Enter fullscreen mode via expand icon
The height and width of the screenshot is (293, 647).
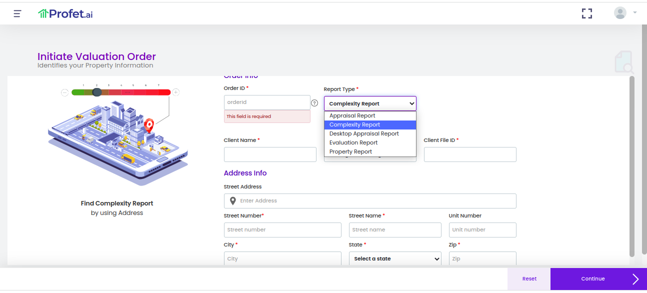click(x=586, y=13)
